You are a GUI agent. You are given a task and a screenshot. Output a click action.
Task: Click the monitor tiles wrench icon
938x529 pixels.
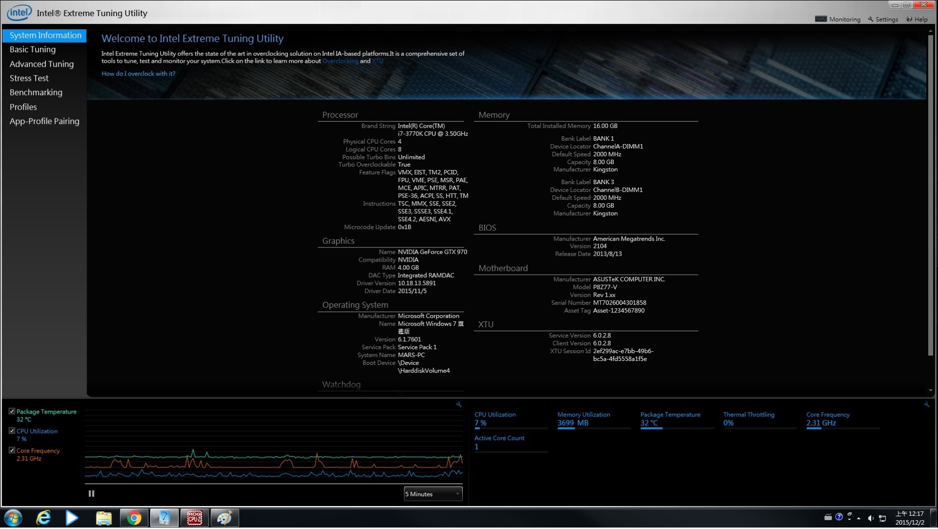coord(926,405)
